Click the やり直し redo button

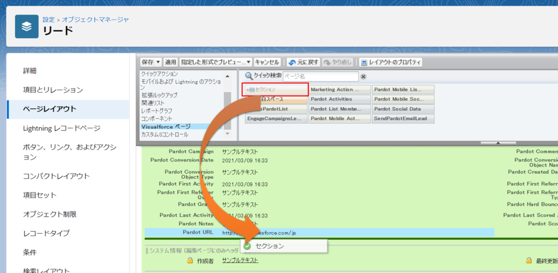pyautogui.click(x=338, y=63)
